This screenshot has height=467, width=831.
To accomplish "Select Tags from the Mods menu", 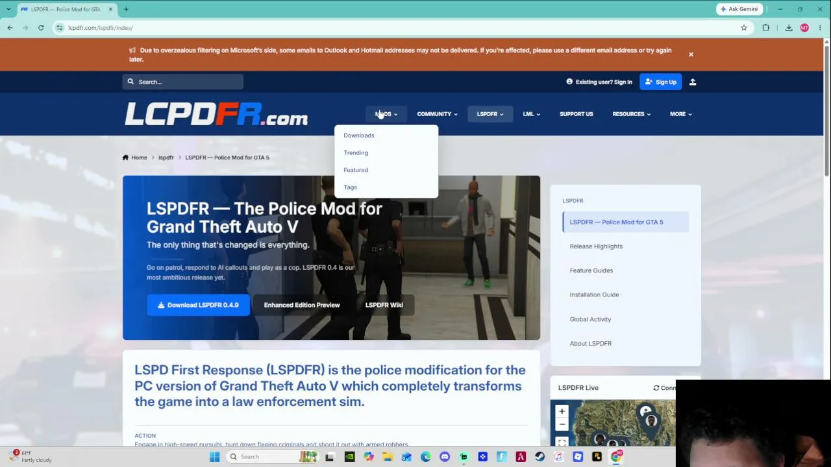I will click(351, 187).
